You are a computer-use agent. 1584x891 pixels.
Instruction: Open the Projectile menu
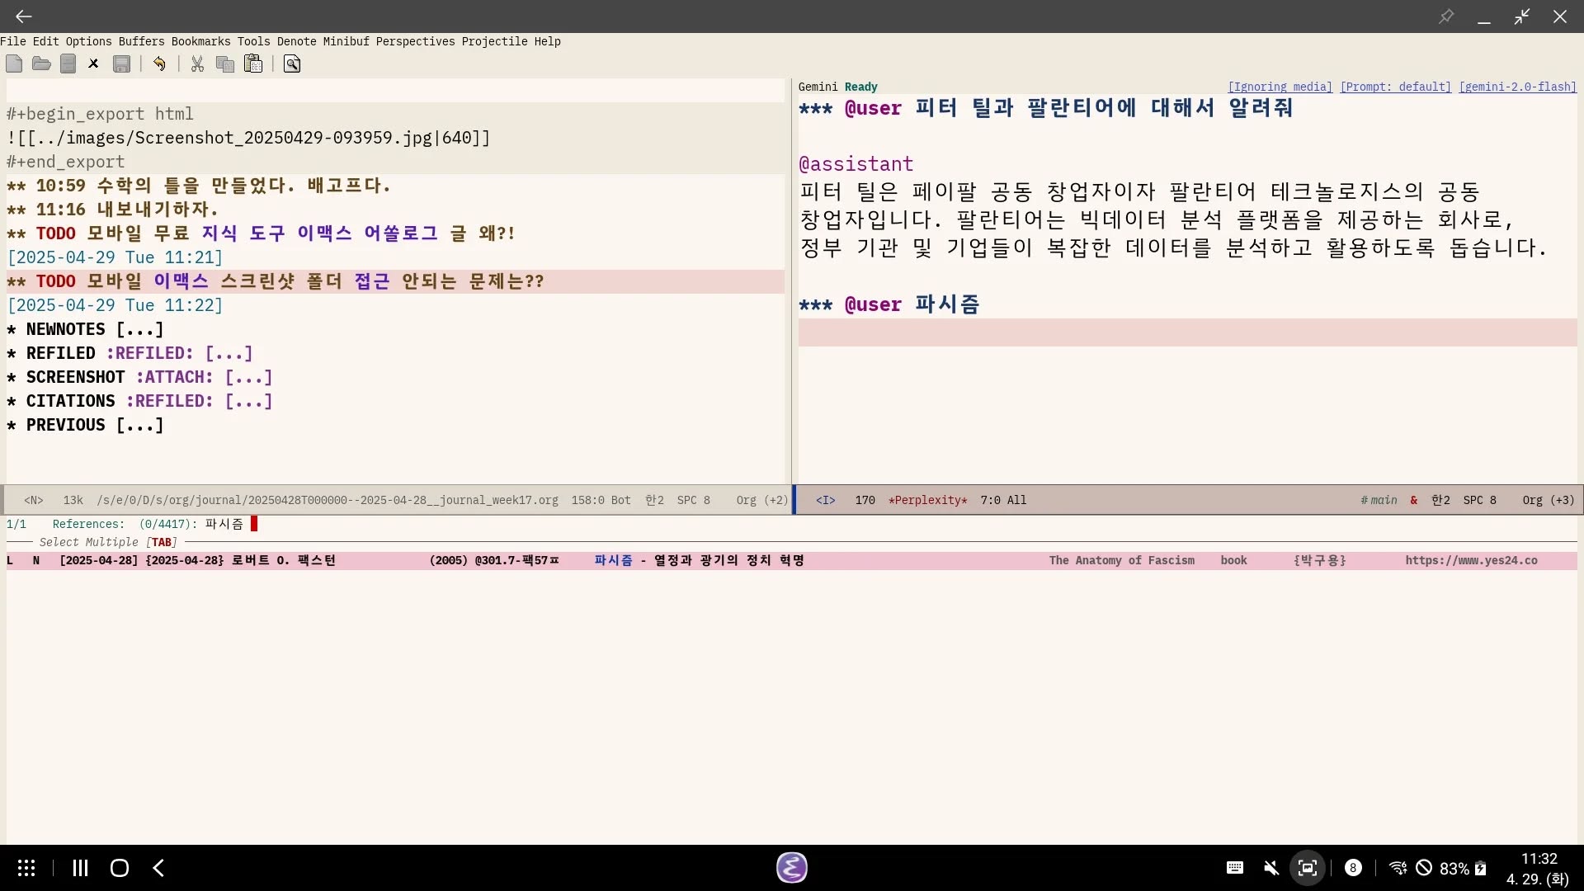click(494, 41)
